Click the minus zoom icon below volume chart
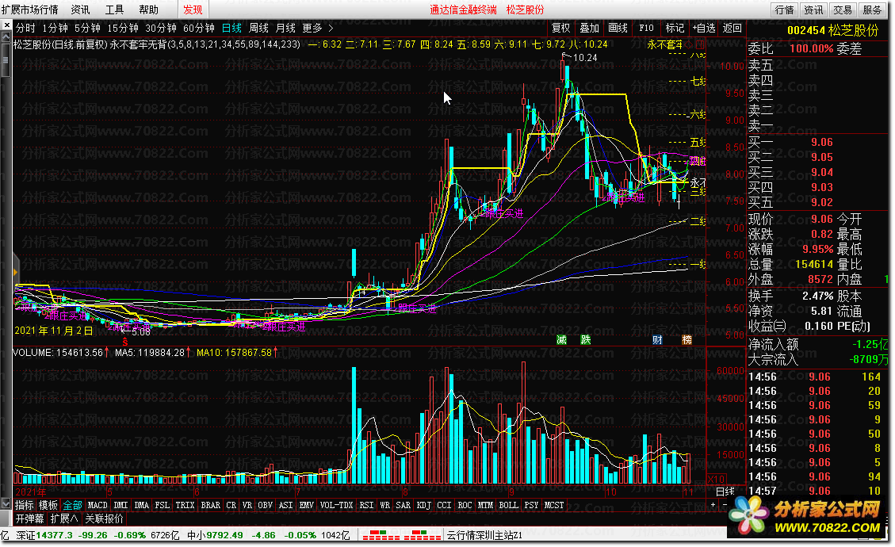The image size is (895, 547). coord(725,505)
